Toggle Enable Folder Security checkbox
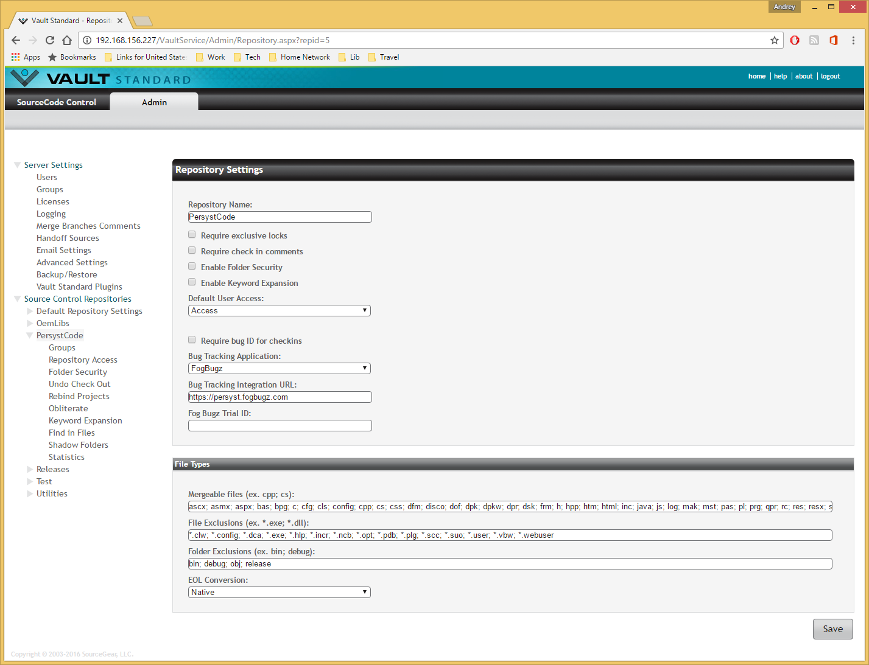 (x=192, y=266)
